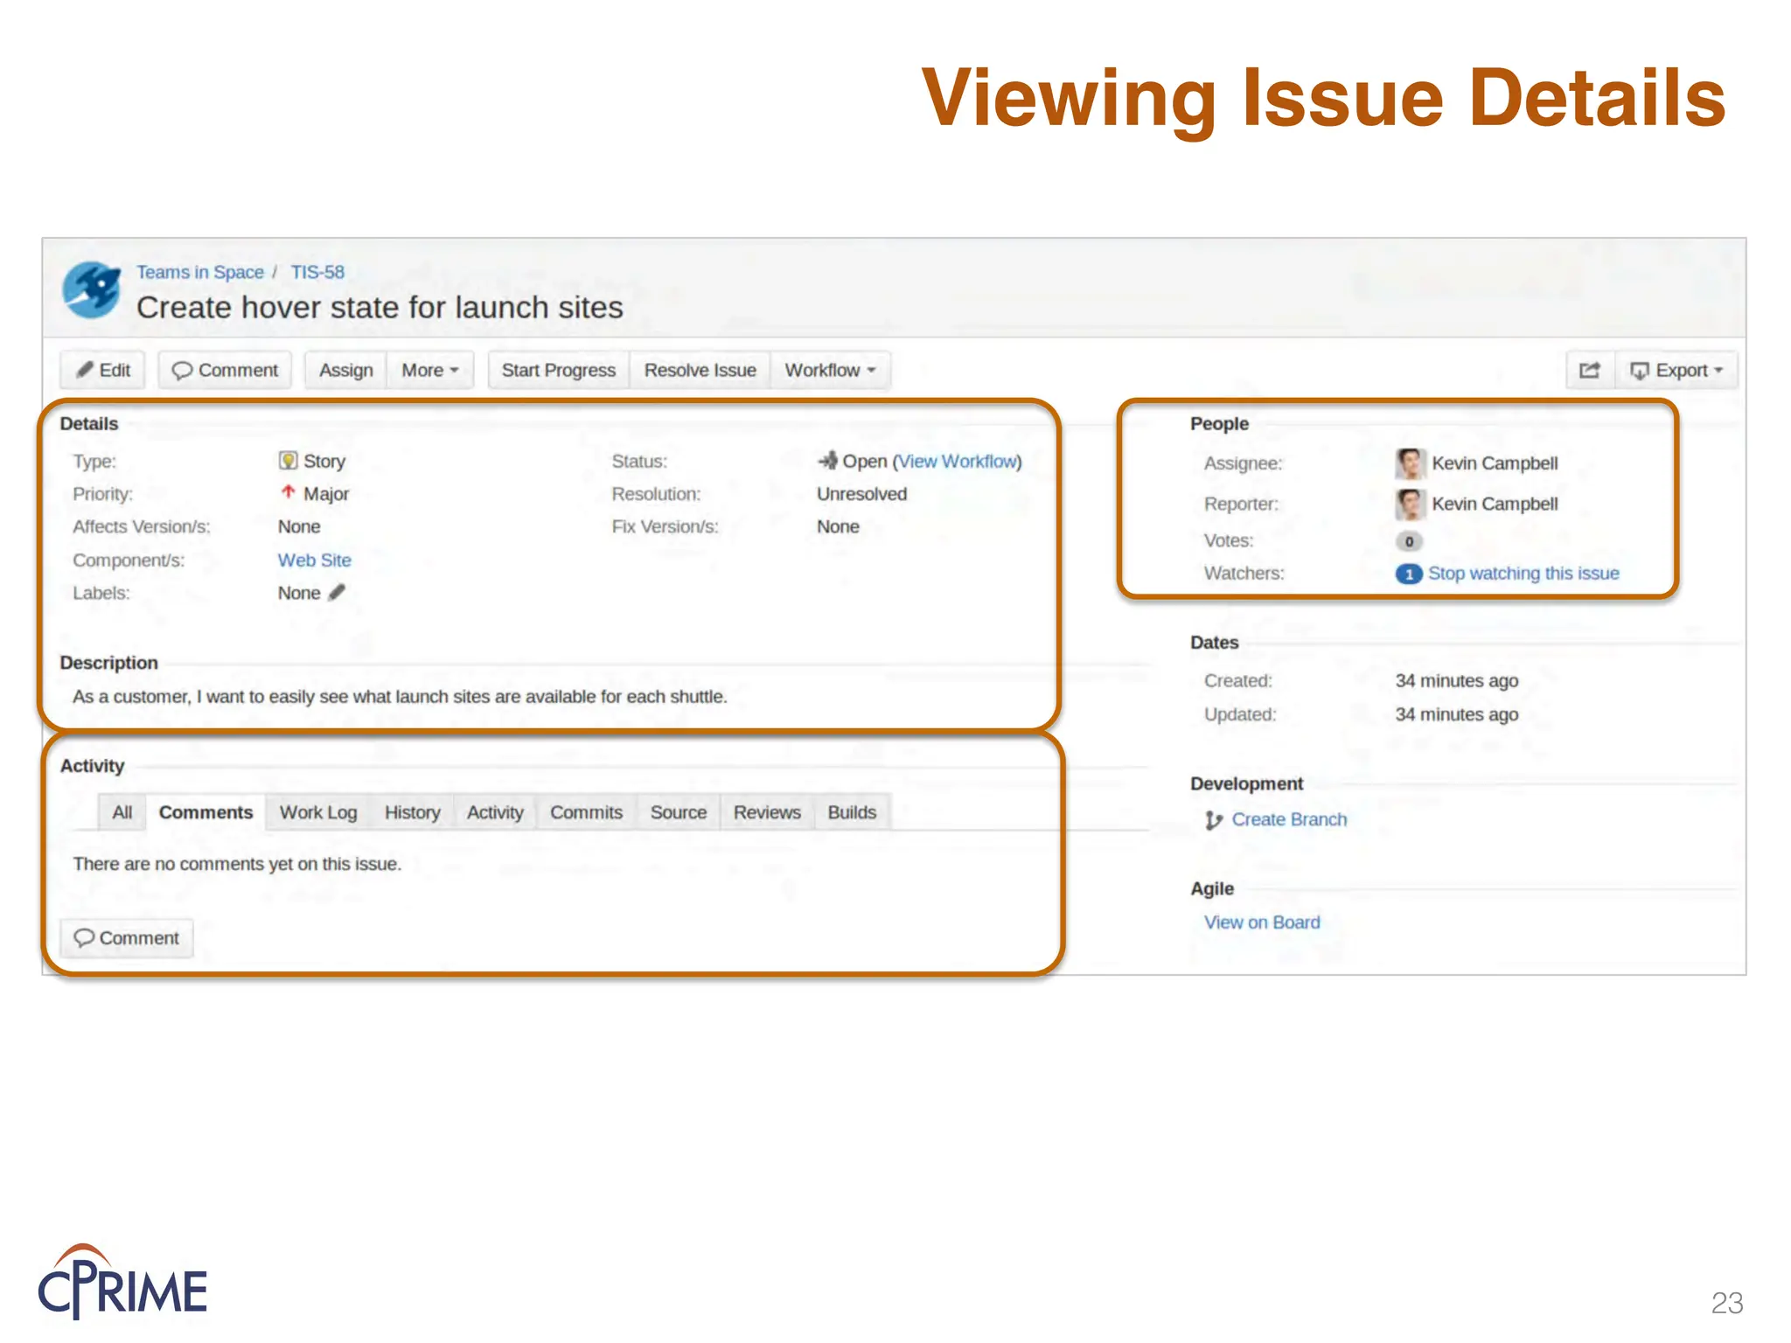The height and width of the screenshot is (1343, 1791).
Task: Open the Export dropdown menu
Action: (x=1676, y=371)
